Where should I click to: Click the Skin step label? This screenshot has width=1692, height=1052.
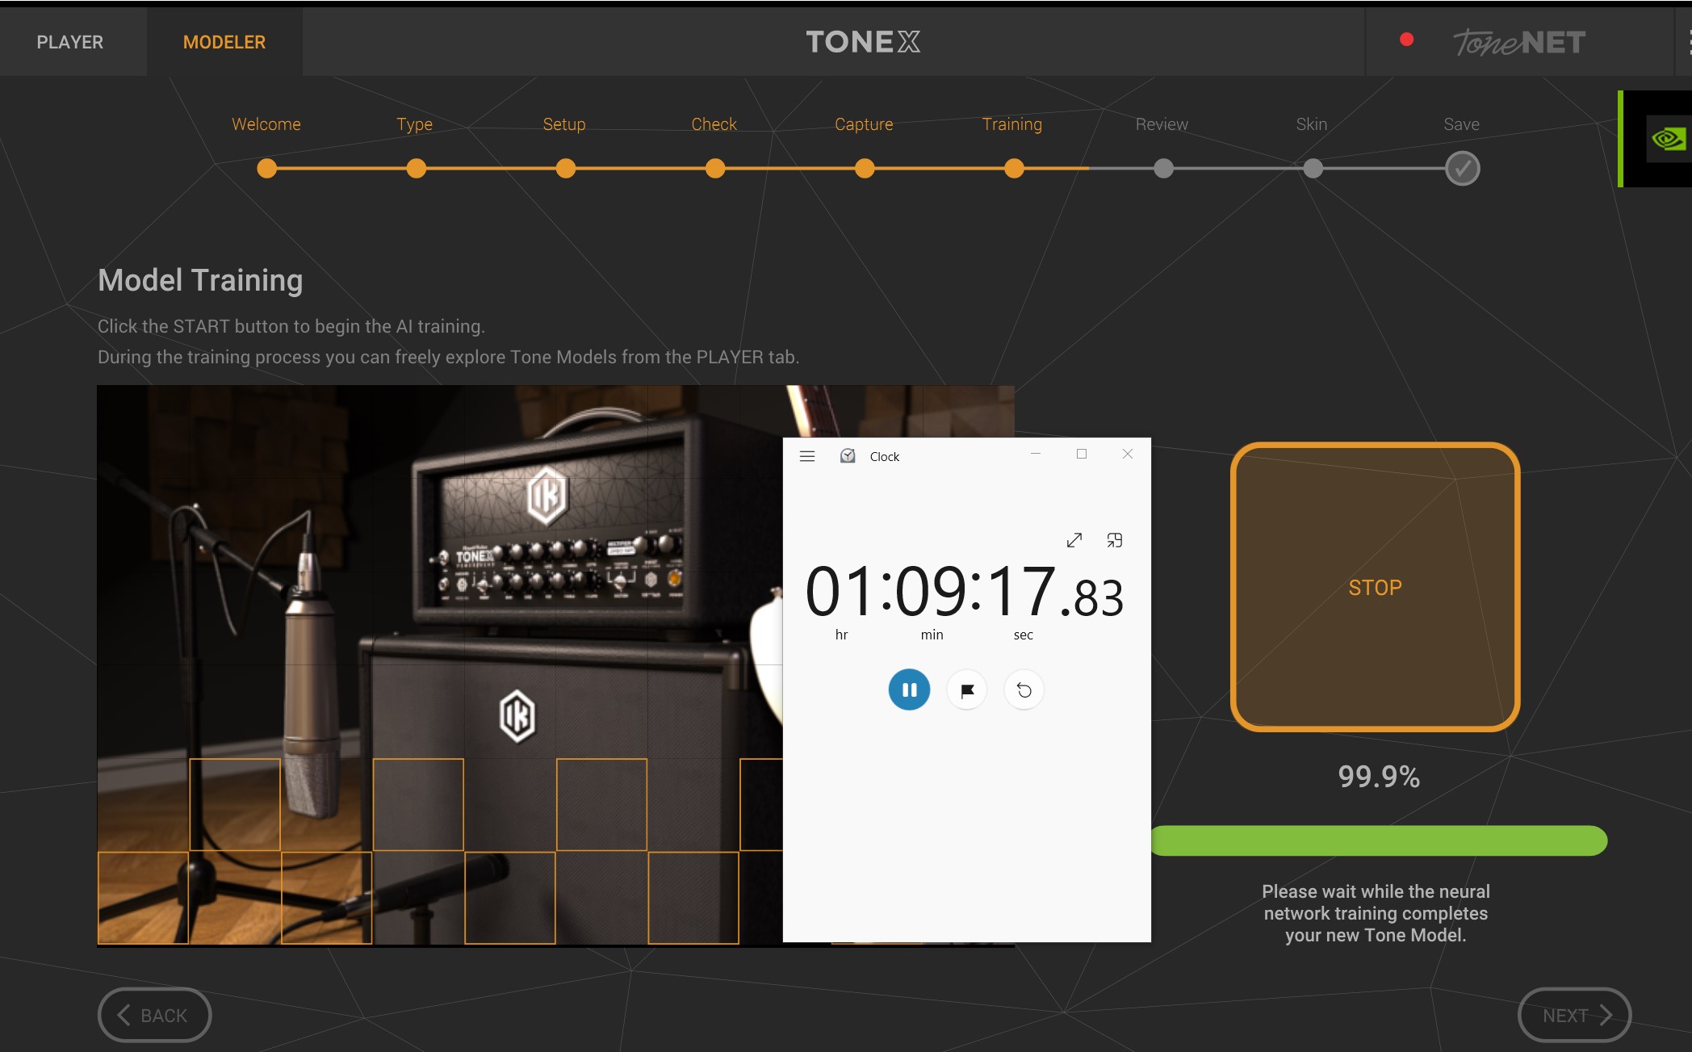1312,124
